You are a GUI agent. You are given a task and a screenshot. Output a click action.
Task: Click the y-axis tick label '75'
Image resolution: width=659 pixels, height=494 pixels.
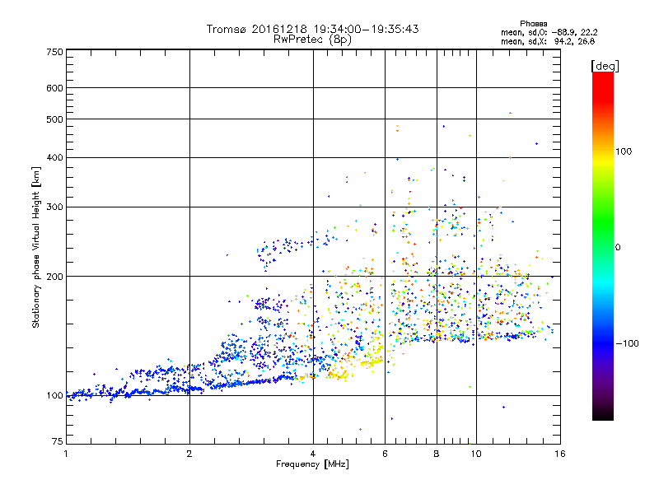pyautogui.click(x=58, y=441)
